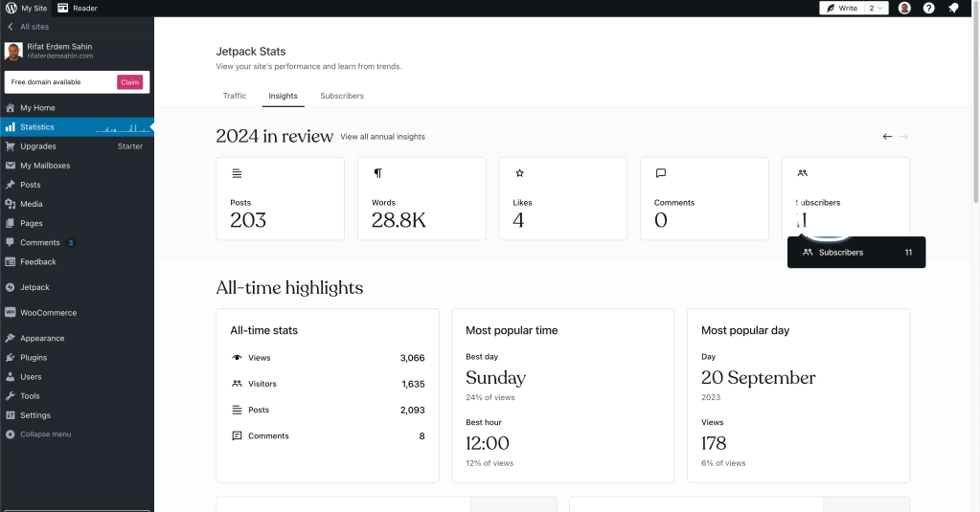Click the Likes star icon
This screenshot has width=980, height=512.
(519, 173)
